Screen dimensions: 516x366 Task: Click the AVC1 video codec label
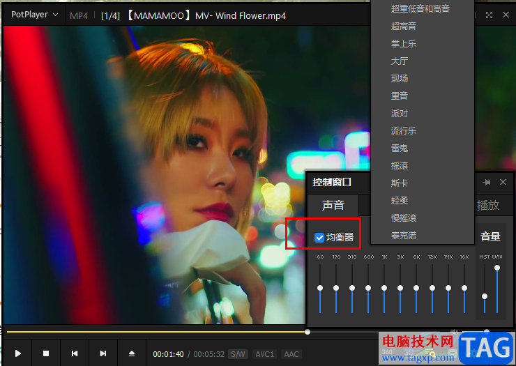265,354
